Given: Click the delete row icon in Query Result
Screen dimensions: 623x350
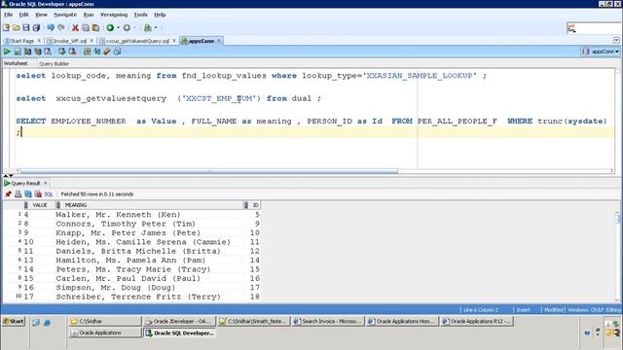Looking at the screenshot, I should coord(38,194).
